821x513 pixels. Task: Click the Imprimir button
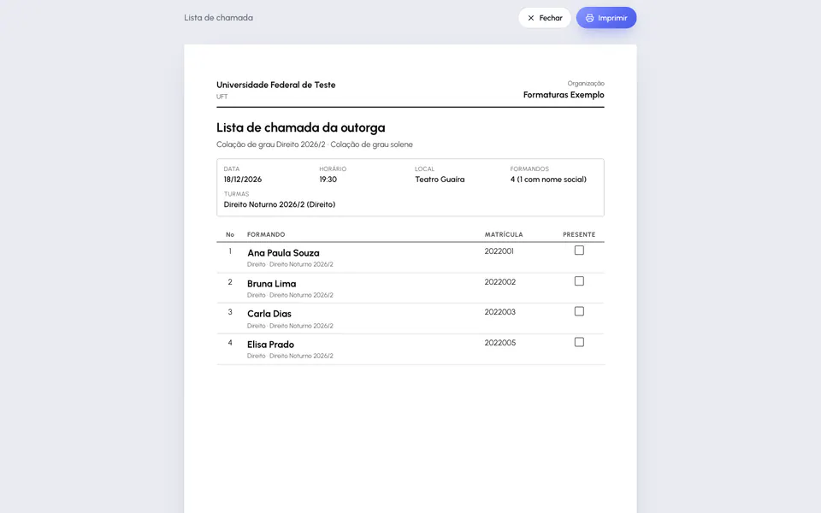(606, 18)
